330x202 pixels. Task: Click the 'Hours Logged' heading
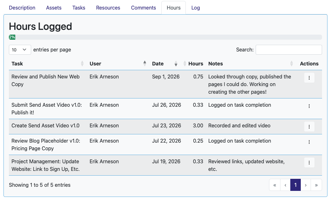40,26
